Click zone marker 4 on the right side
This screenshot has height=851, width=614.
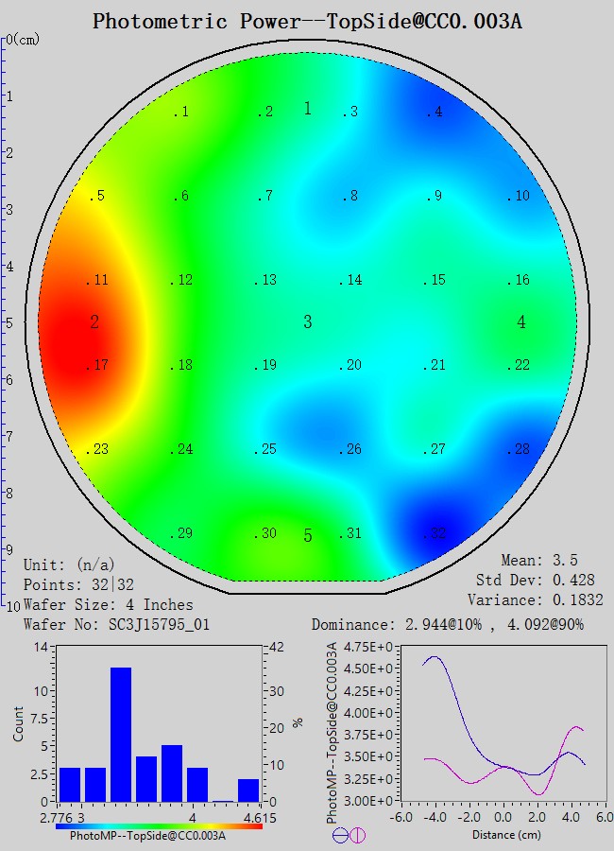coord(521,322)
